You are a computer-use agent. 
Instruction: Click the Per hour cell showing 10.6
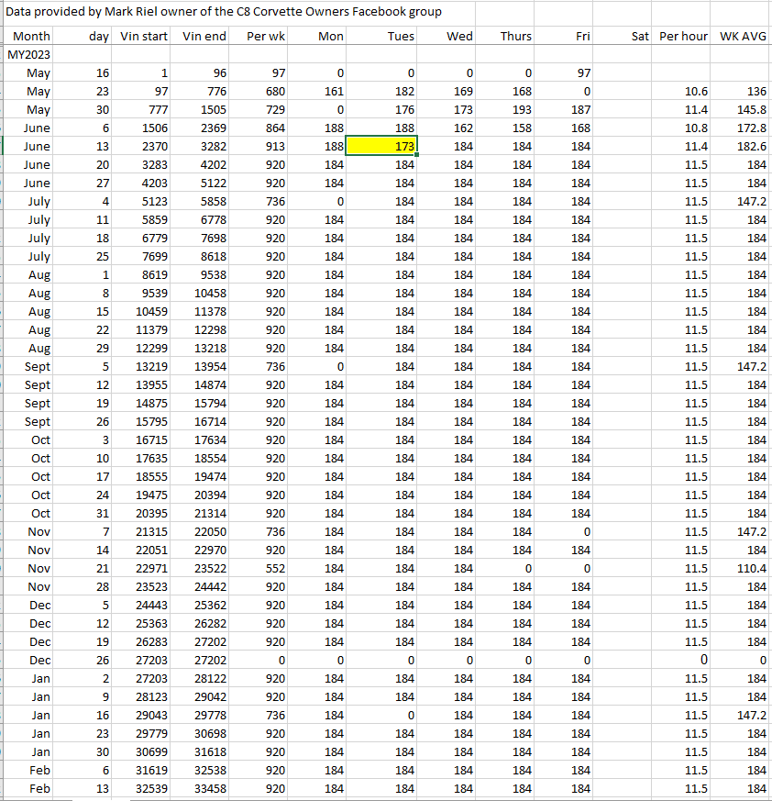[x=683, y=91]
